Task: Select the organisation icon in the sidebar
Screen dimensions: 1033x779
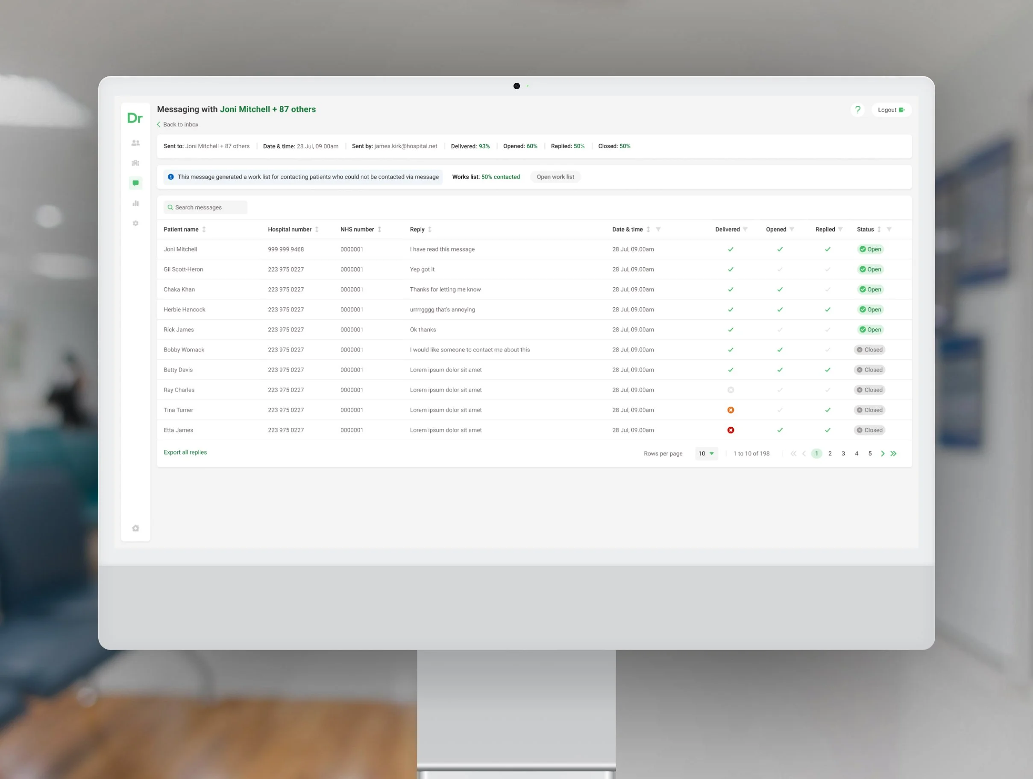Action: pos(135,163)
